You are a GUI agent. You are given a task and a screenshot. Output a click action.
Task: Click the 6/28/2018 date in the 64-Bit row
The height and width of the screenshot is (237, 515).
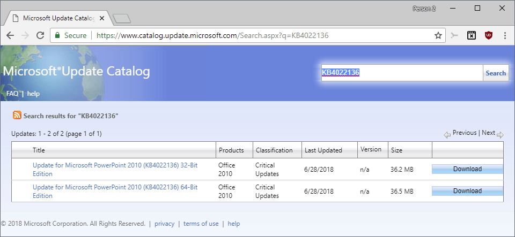(x=319, y=191)
